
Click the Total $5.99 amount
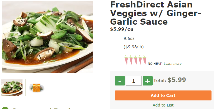tap(177, 80)
